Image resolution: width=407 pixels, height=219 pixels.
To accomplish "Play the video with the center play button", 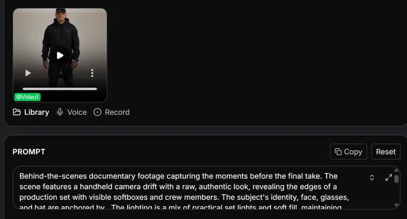I will (60, 55).
